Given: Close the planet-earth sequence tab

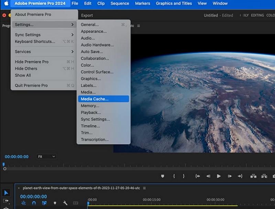Looking at the screenshot, I should click(19, 188).
